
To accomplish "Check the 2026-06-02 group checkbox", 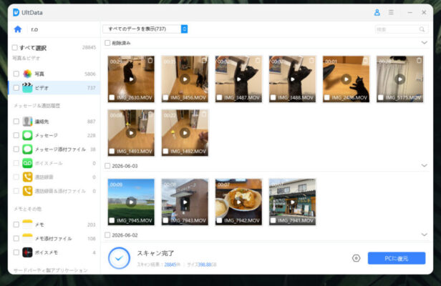I will (x=107, y=235).
